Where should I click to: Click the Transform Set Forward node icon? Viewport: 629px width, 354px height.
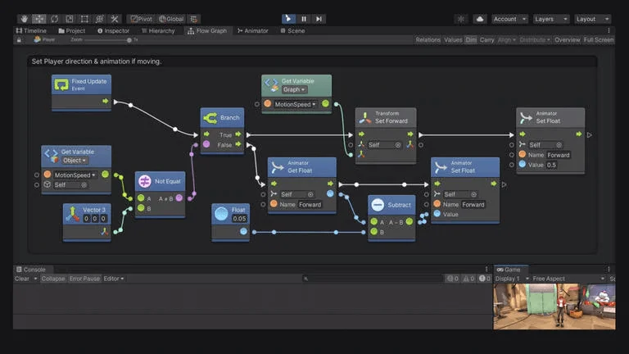[365, 117]
